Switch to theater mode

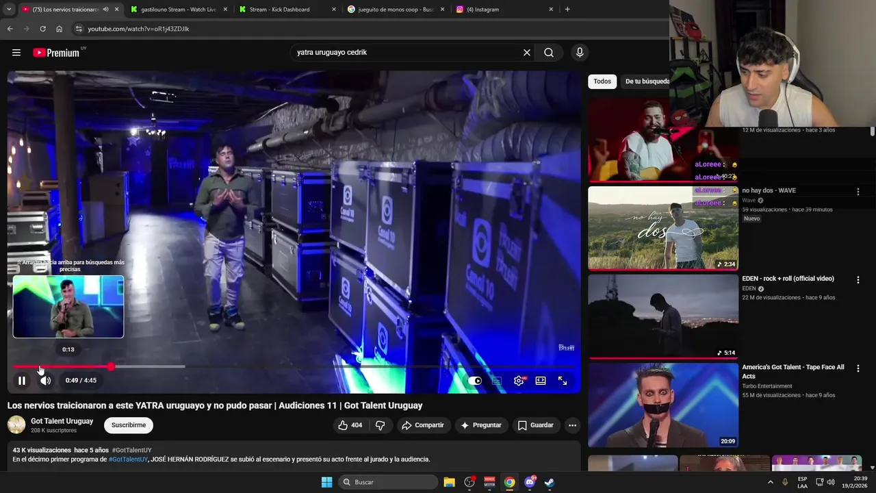[x=541, y=381]
